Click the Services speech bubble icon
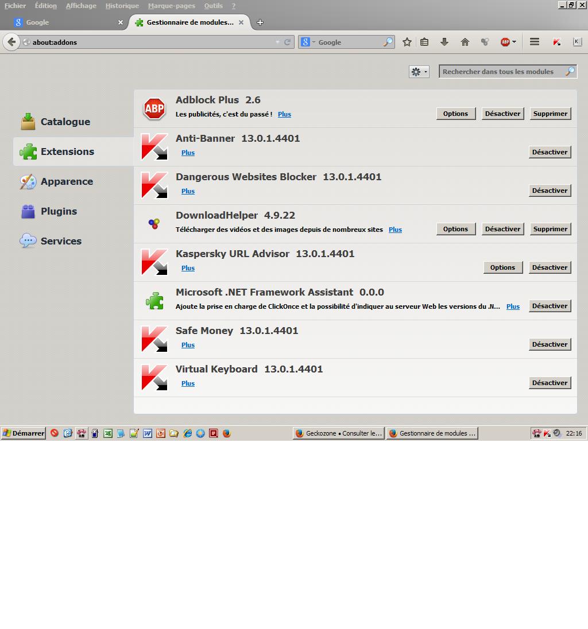 (x=28, y=240)
